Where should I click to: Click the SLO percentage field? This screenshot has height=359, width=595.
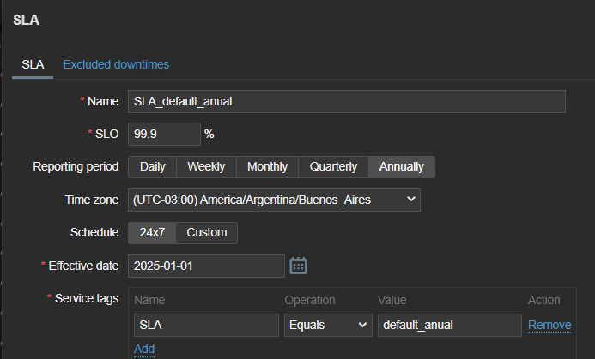click(163, 134)
